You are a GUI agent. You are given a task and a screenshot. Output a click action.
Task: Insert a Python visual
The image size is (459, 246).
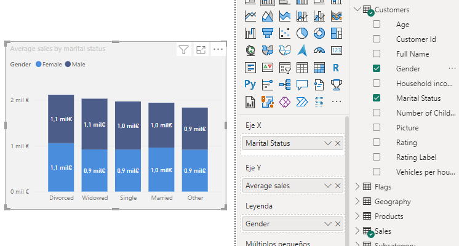tap(250, 85)
